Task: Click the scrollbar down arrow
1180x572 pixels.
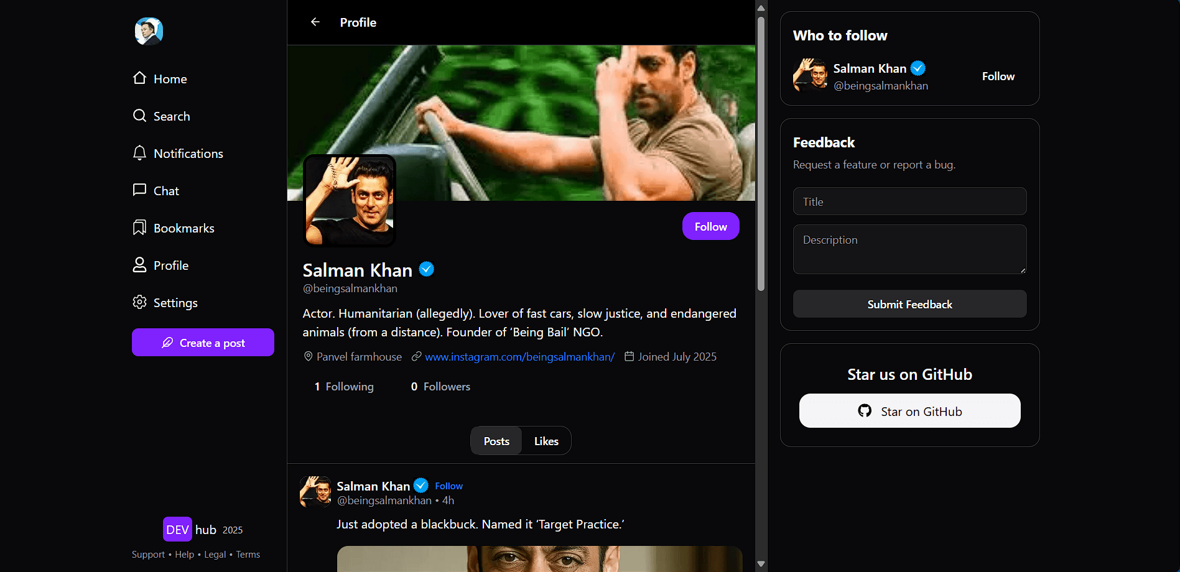Action: 761,564
